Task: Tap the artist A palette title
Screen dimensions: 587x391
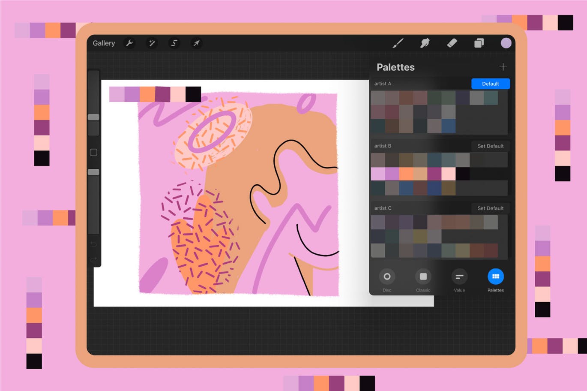Action: click(383, 84)
